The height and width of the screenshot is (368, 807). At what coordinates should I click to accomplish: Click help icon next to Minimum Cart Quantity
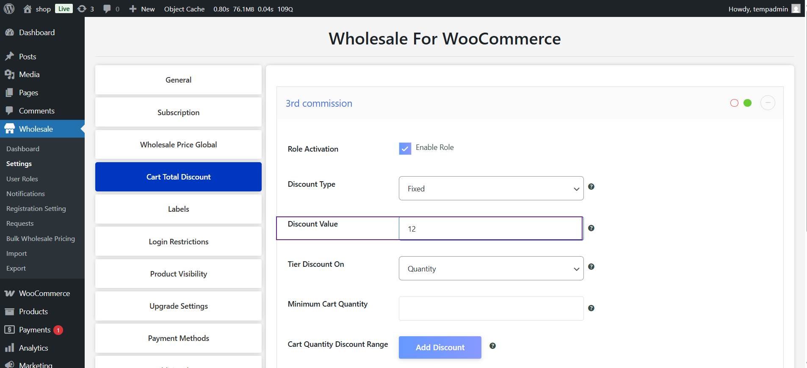coord(591,308)
